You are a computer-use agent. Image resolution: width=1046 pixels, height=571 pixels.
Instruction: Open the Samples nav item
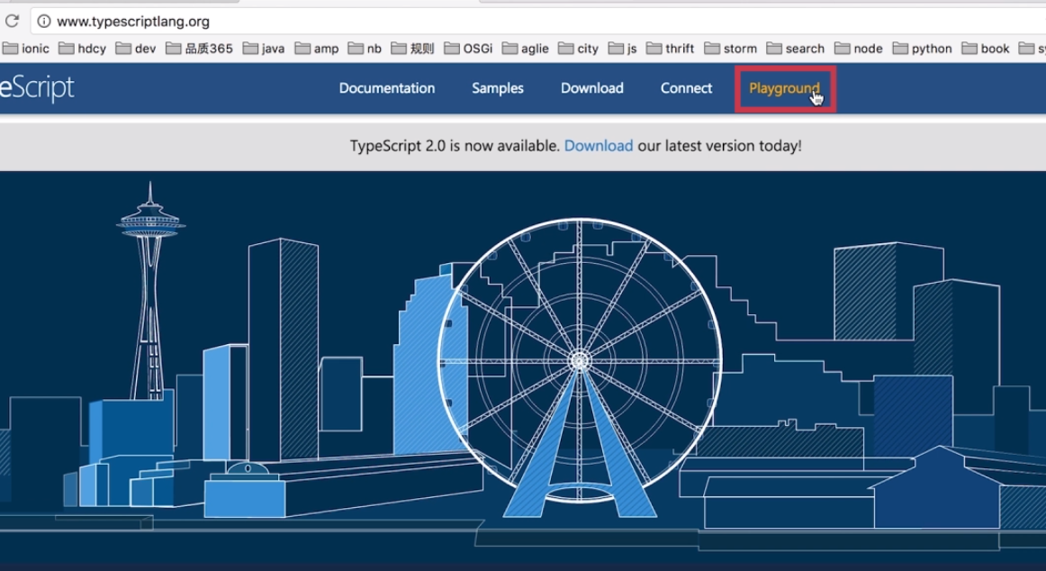[x=498, y=88]
